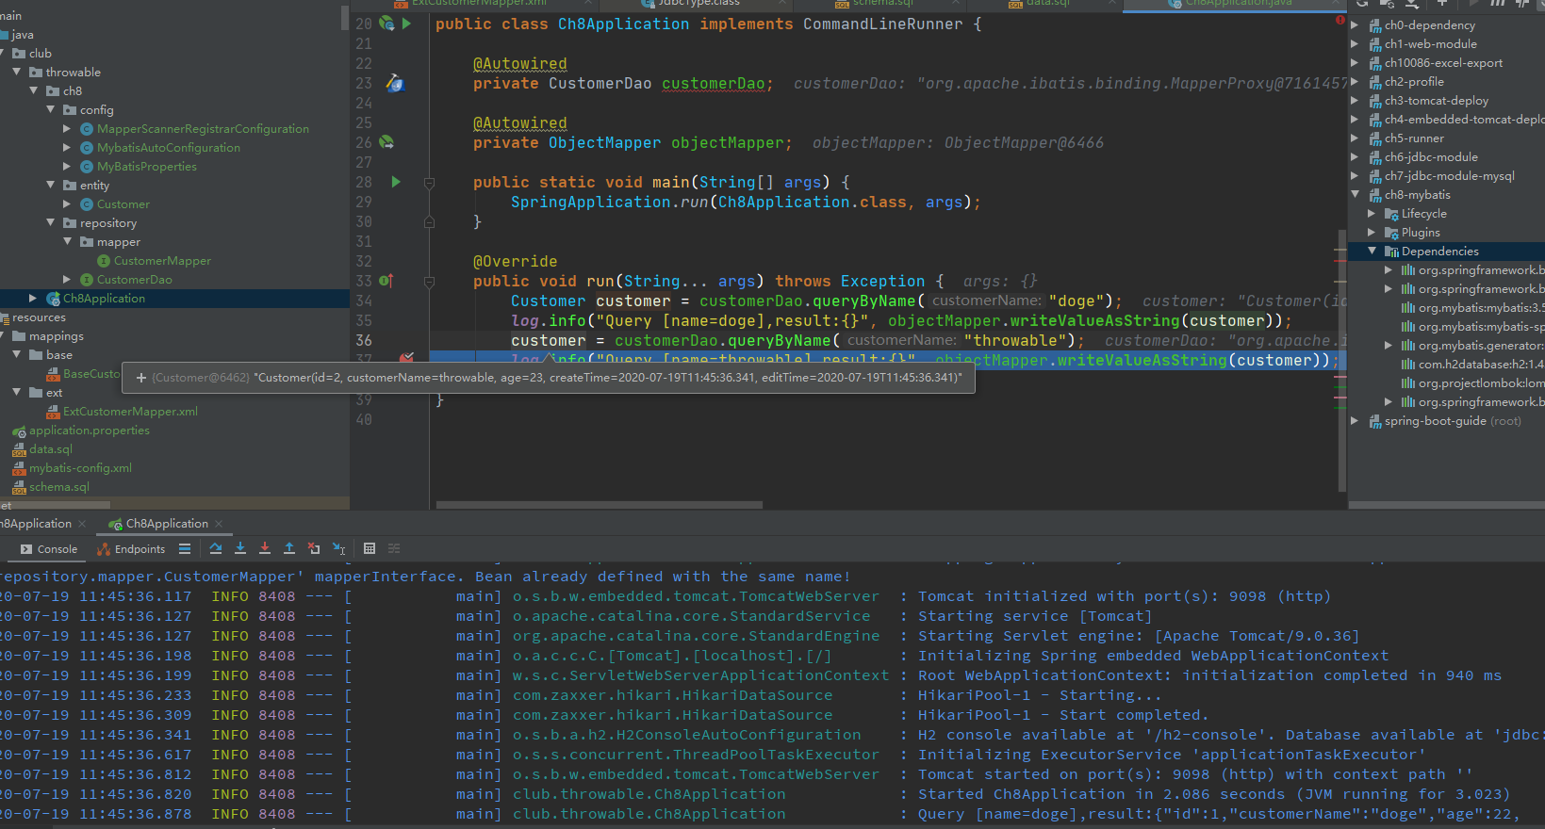Select ch0-dependency Maven module

coord(1429,25)
